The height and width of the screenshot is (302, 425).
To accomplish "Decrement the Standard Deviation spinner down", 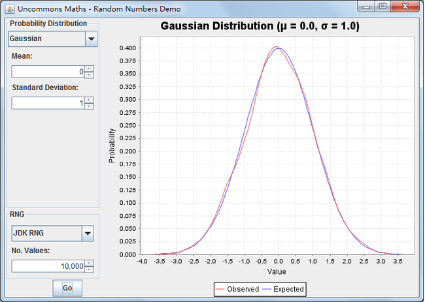I will pyautogui.click(x=89, y=106).
